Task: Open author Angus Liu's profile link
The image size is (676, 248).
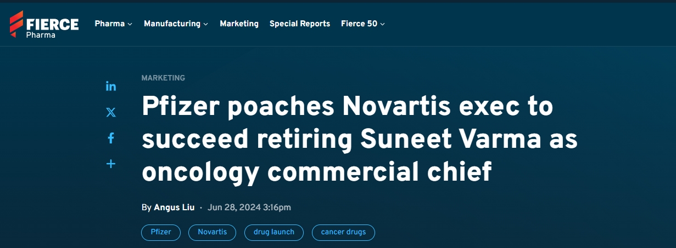Action: [x=174, y=207]
